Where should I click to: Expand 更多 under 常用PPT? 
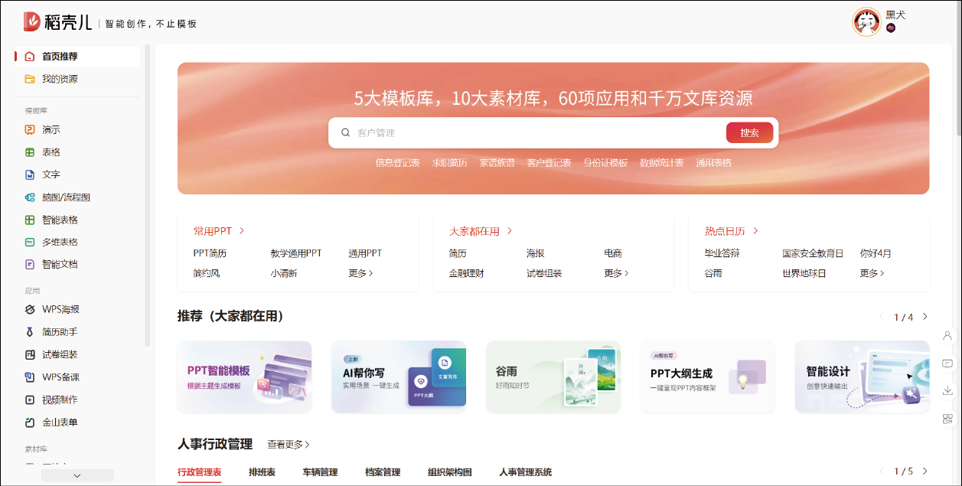360,273
